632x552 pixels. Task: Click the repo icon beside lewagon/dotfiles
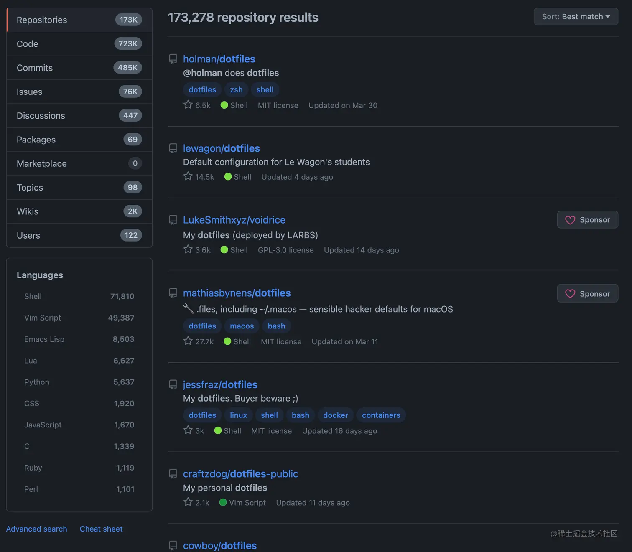[173, 148]
